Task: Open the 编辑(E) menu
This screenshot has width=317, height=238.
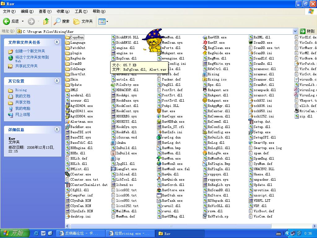Action: click(x=27, y=11)
